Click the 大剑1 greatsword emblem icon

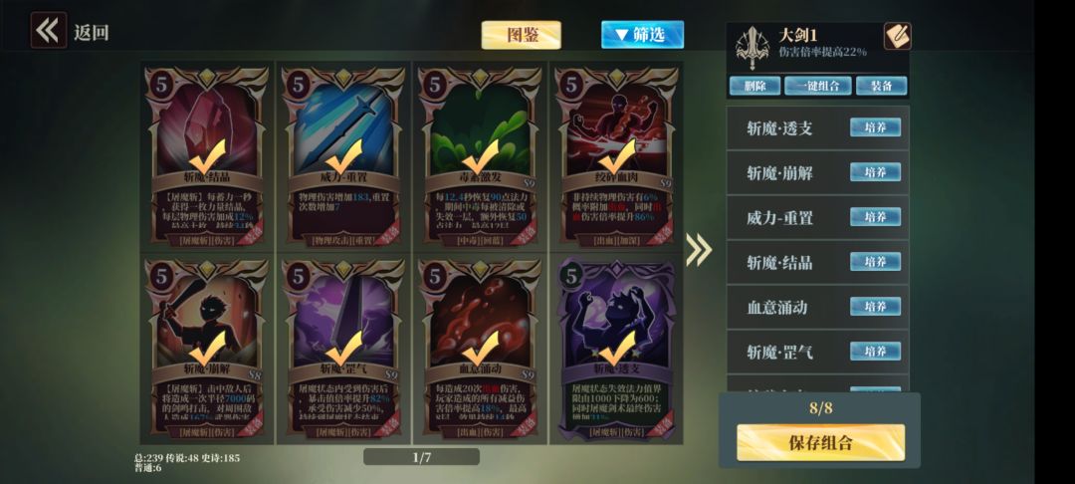pos(752,47)
